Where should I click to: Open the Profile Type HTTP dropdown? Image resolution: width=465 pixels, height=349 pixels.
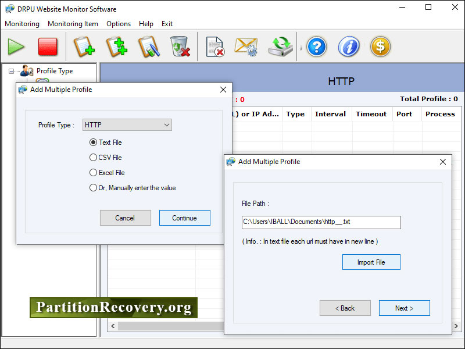coord(127,125)
